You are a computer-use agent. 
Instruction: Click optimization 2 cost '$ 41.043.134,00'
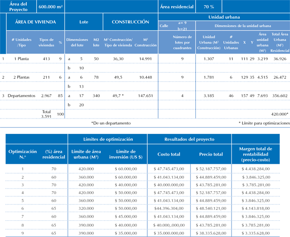(x=169, y=177)
